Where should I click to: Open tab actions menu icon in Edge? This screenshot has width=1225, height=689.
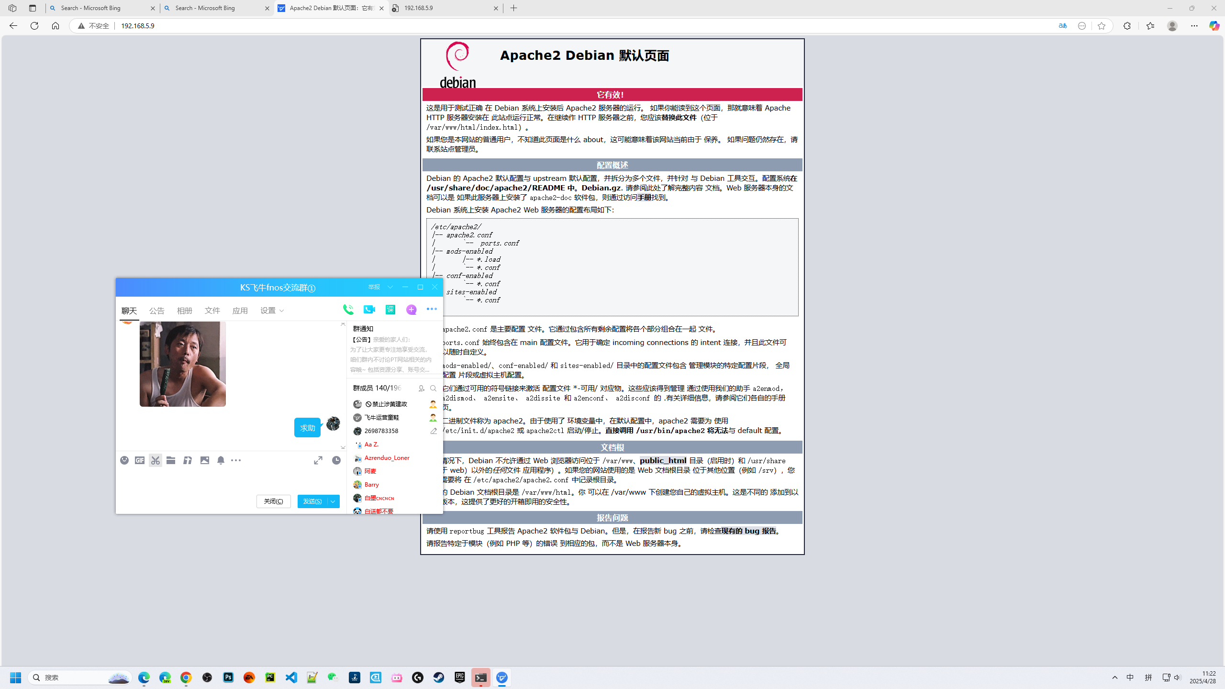(33, 8)
